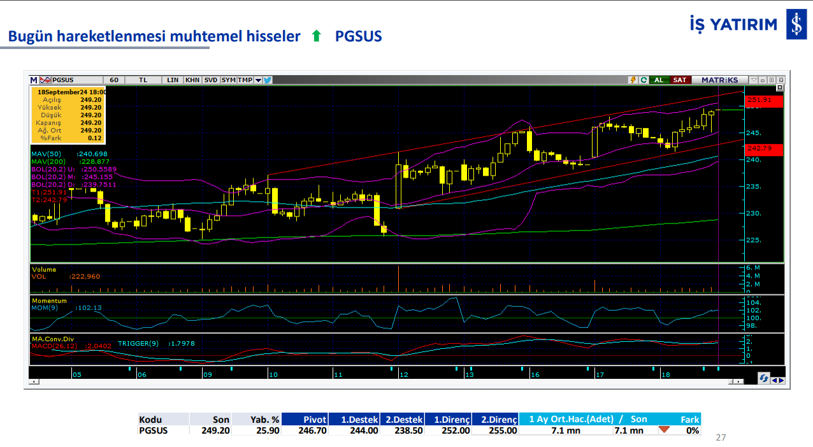The width and height of the screenshot is (813, 447).
Task: Click the Matriks M logo icon
Action: coord(34,80)
